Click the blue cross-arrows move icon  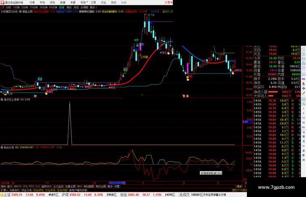click(304, 89)
